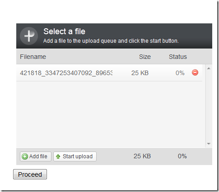Click the Select a file heading
This screenshot has height=192, width=219.
point(65,31)
